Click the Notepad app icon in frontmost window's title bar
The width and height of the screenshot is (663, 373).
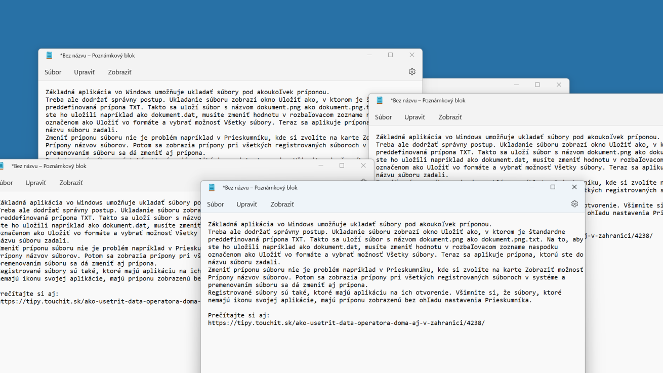click(x=212, y=187)
